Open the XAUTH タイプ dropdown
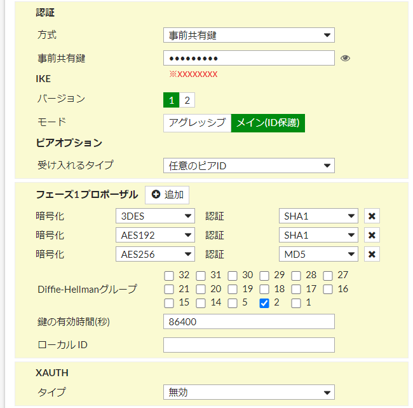This screenshot has width=413, height=408. point(249,392)
